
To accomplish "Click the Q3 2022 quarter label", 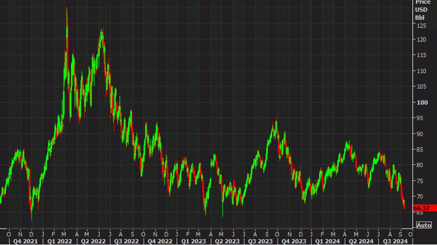I will point(127,241).
